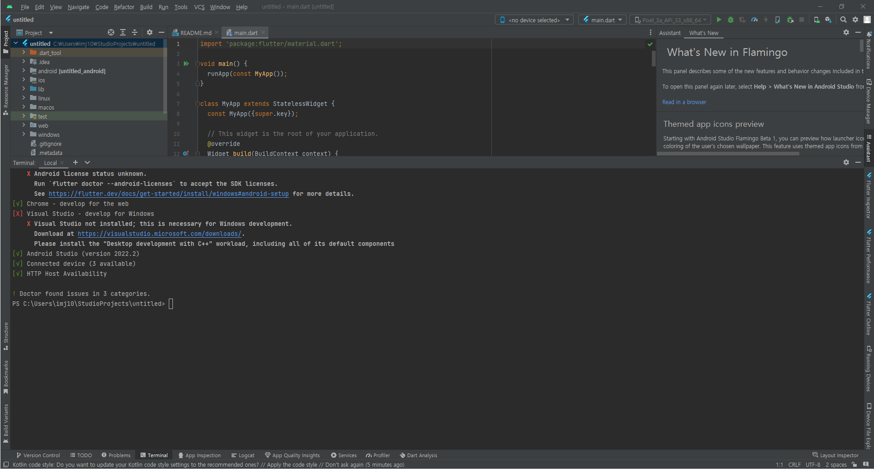Open Assistant panel gear options
Image resolution: width=874 pixels, height=469 pixels.
(846, 32)
